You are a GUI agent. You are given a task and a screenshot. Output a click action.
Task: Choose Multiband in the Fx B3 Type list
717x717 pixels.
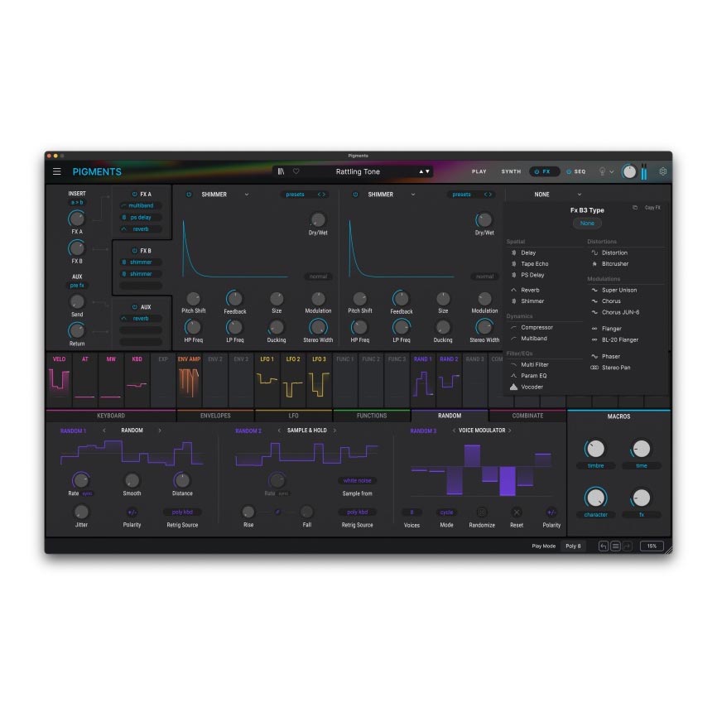[x=534, y=339]
